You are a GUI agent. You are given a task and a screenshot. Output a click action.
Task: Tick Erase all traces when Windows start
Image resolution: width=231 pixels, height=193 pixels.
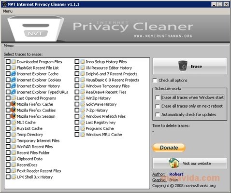[x=158, y=97]
